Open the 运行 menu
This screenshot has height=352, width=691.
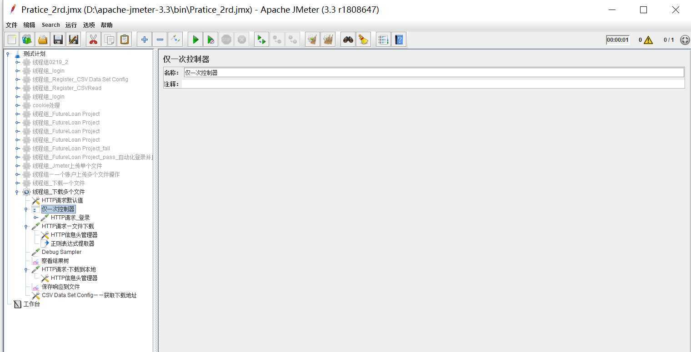[x=71, y=25]
